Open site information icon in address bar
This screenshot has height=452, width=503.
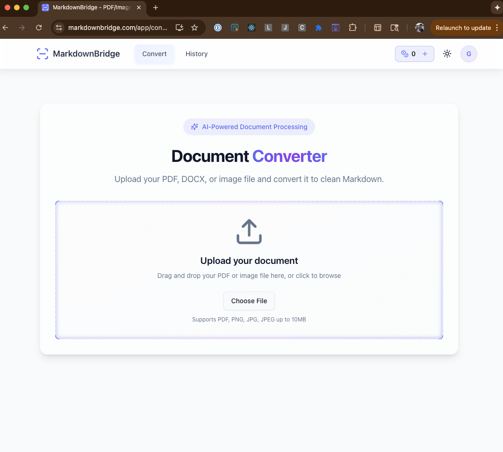click(59, 28)
